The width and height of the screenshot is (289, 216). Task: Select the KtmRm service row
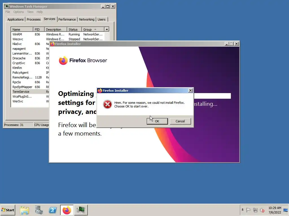point(30,68)
